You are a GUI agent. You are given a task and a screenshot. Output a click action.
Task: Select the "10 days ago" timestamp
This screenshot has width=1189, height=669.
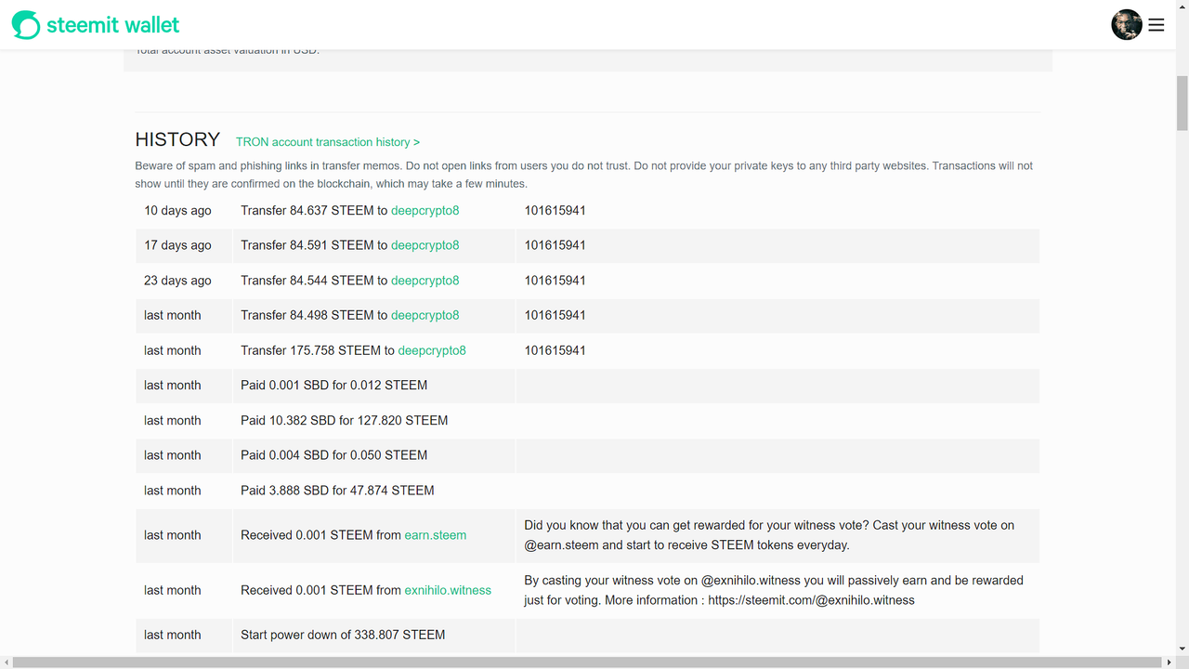tap(177, 211)
